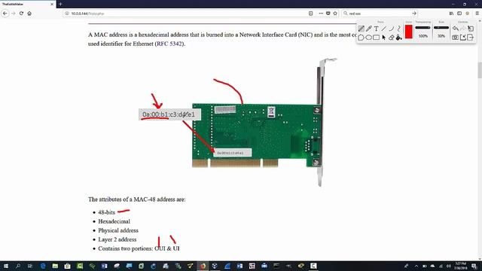The width and height of the screenshot is (482, 271).
Task: Open a new browser tab
Action: 60,4
